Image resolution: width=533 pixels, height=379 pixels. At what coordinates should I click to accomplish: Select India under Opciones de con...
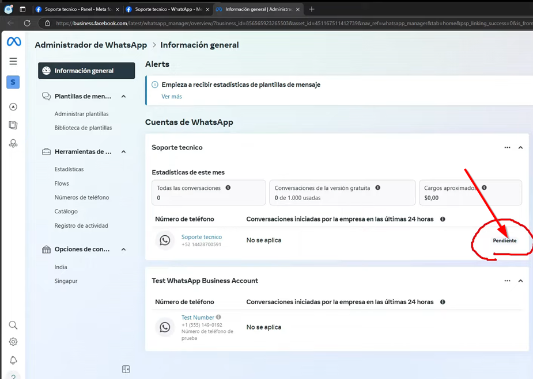(61, 267)
